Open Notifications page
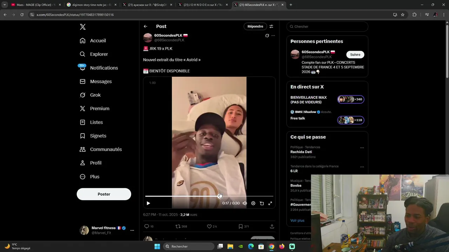The width and height of the screenshot is (449, 252). [99, 68]
